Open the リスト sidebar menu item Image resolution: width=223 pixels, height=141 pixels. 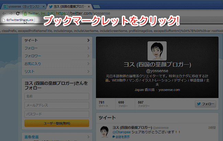tap(57, 72)
